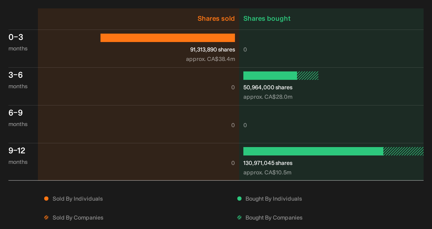This screenshot has height=229, width=432.
Task: Click the striped Bought By Companies legend icon
Action: tap(239, 217)
